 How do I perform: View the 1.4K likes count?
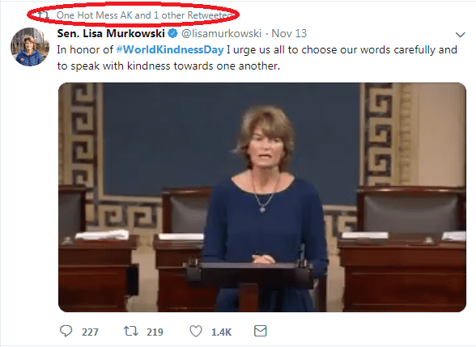221,332
